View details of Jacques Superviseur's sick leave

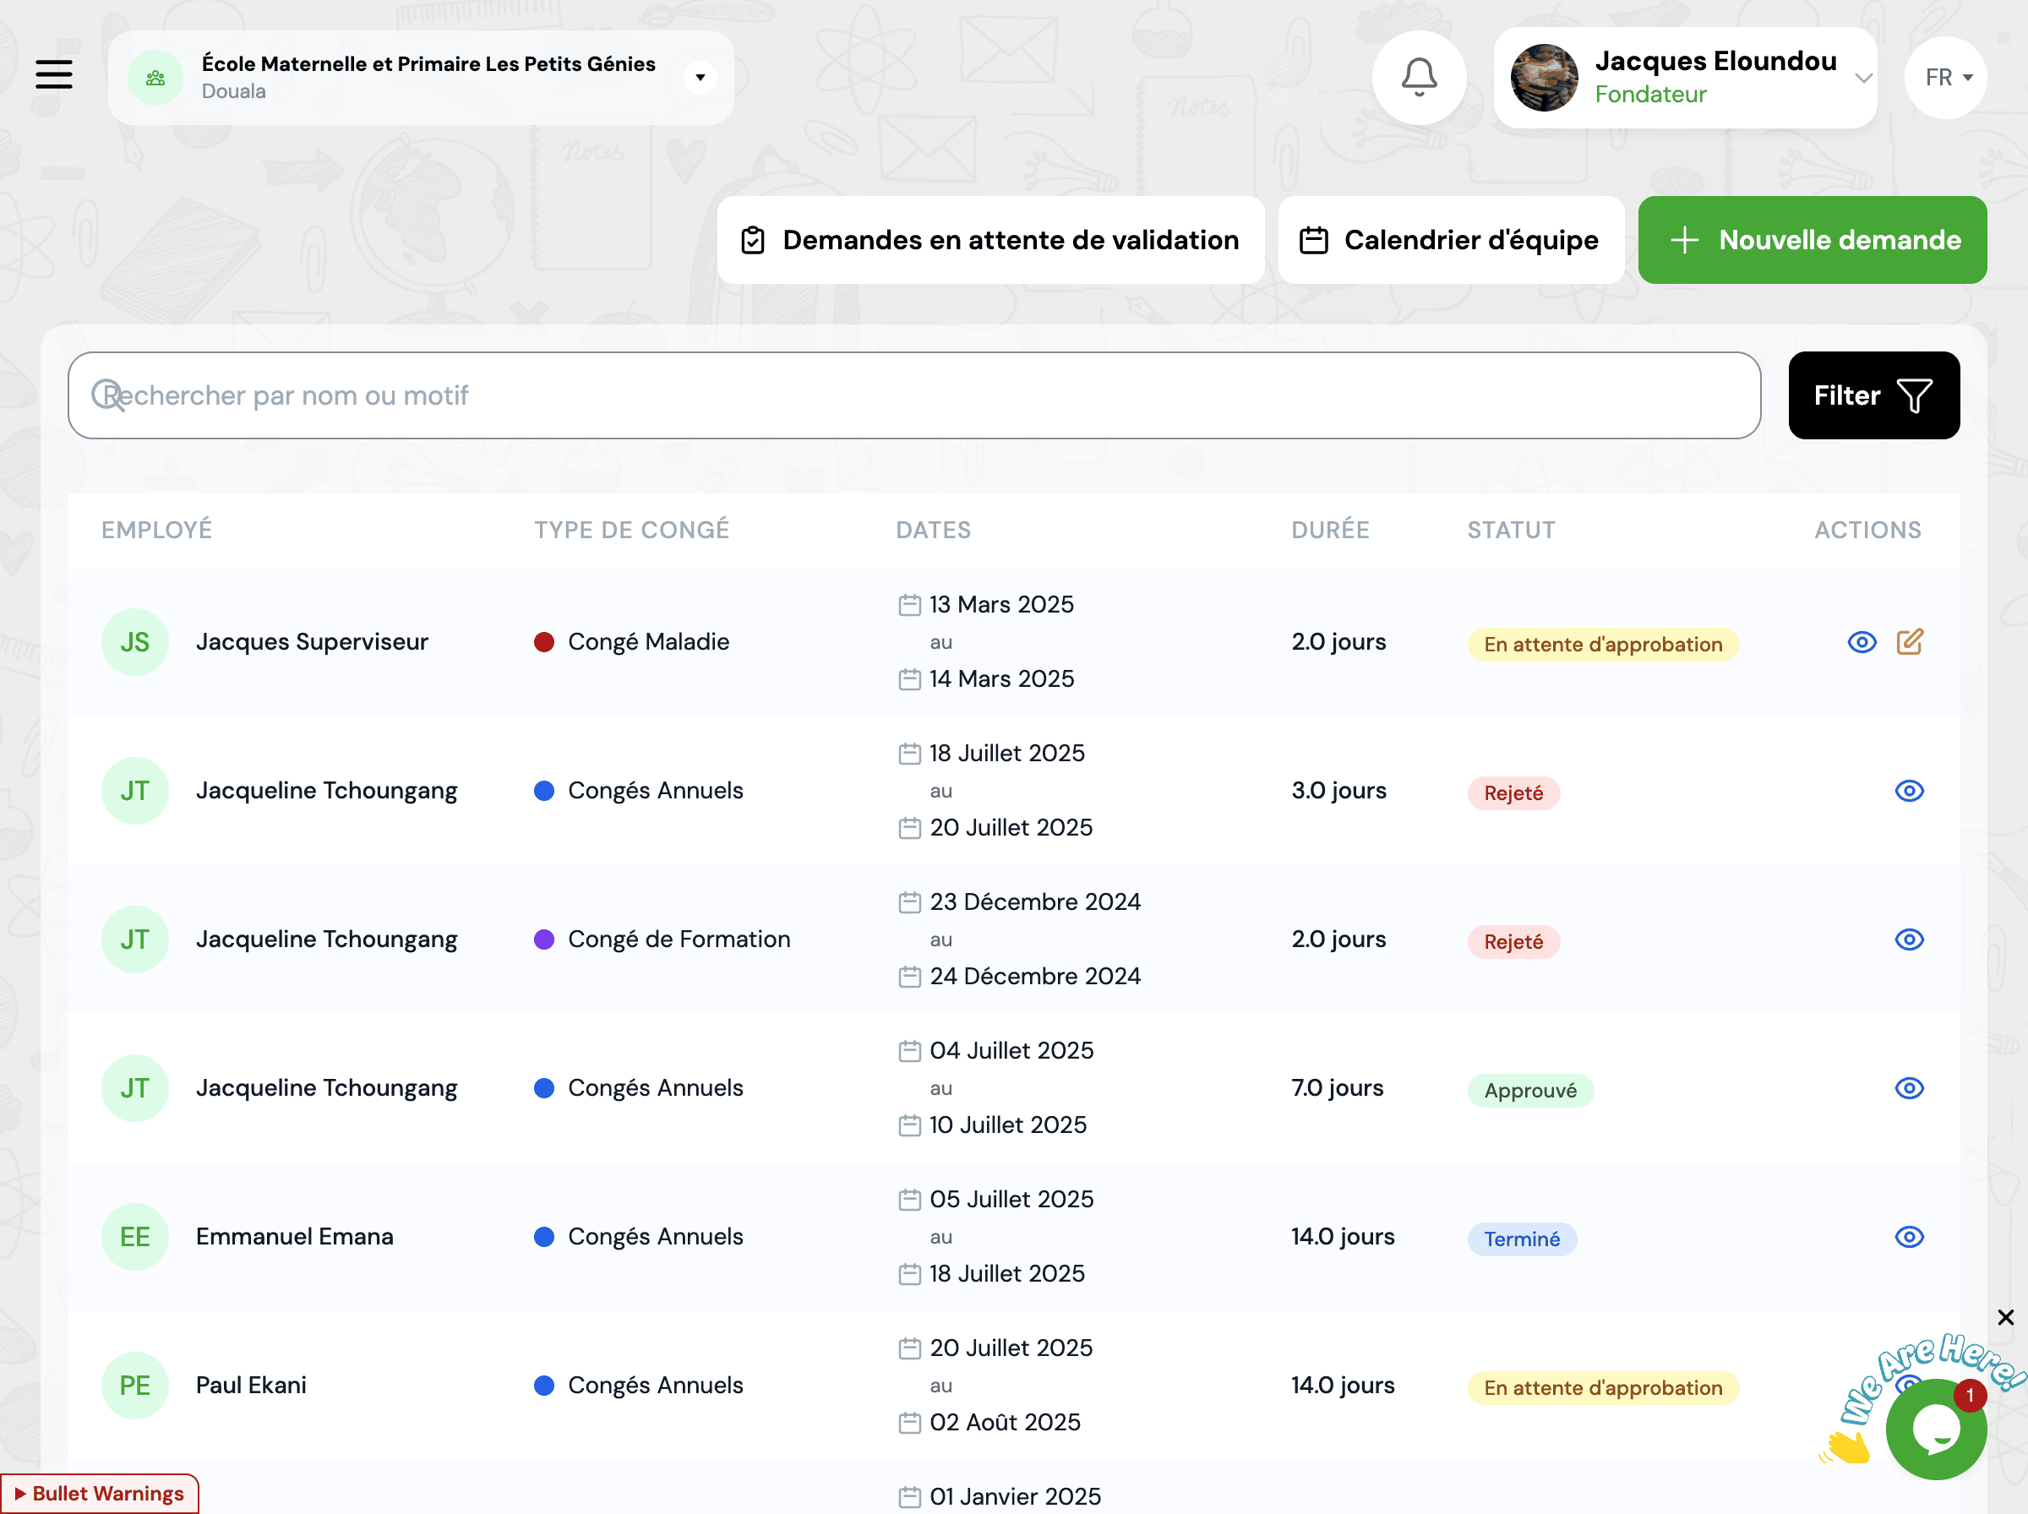pyautogui.click(x=1862, y=642)
